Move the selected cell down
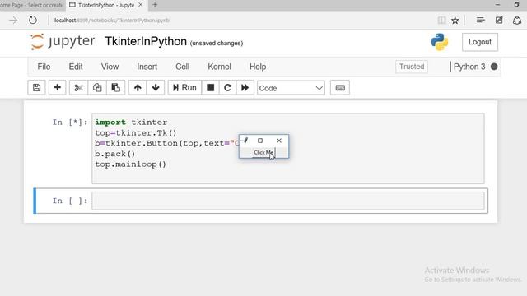The width and height of the screenshot is (527, 296). point(156,88)
